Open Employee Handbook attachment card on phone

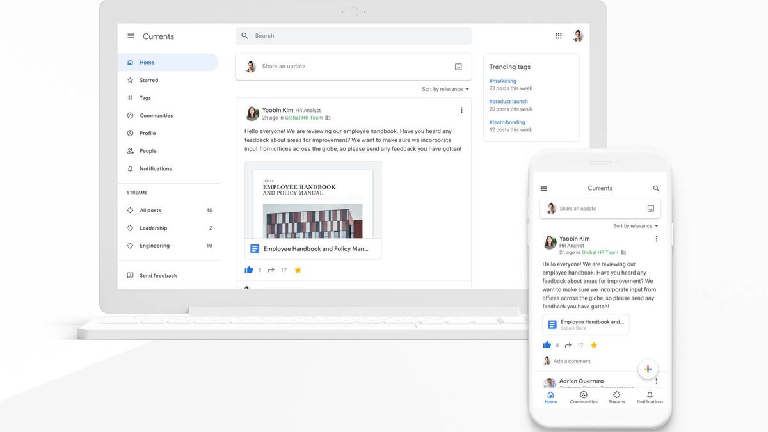586,324
